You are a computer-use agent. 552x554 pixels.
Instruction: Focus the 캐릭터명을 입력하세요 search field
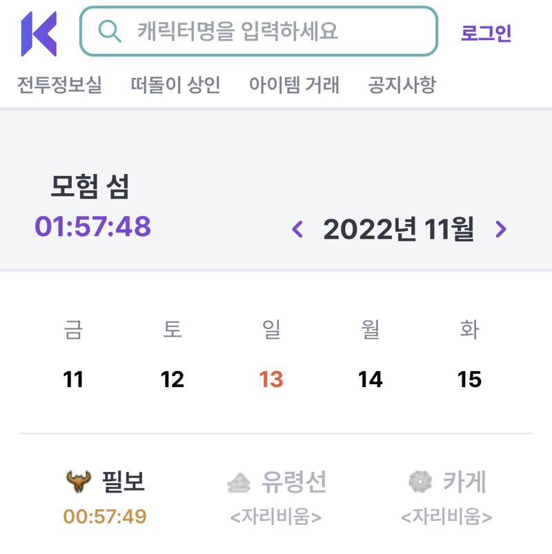(259, 31)
